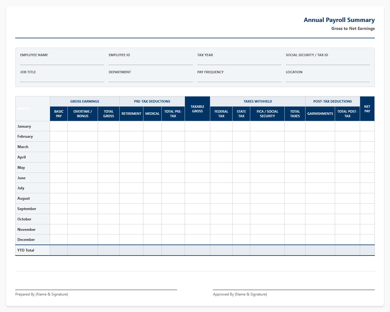Click the 'GROSS EARNINGS' group header
The width and height of the screenshot is (390, 312).
coord(85,101)
